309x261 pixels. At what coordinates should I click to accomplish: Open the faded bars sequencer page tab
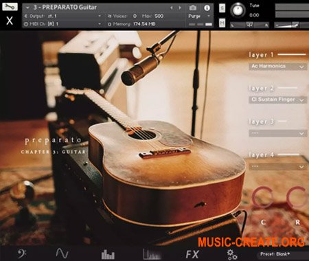[x=152, y=254]
